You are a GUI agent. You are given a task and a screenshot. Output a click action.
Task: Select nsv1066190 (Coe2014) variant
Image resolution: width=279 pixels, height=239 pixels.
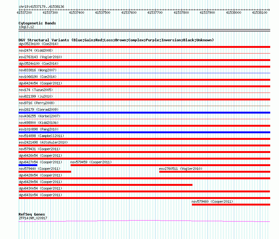(38, 77)
